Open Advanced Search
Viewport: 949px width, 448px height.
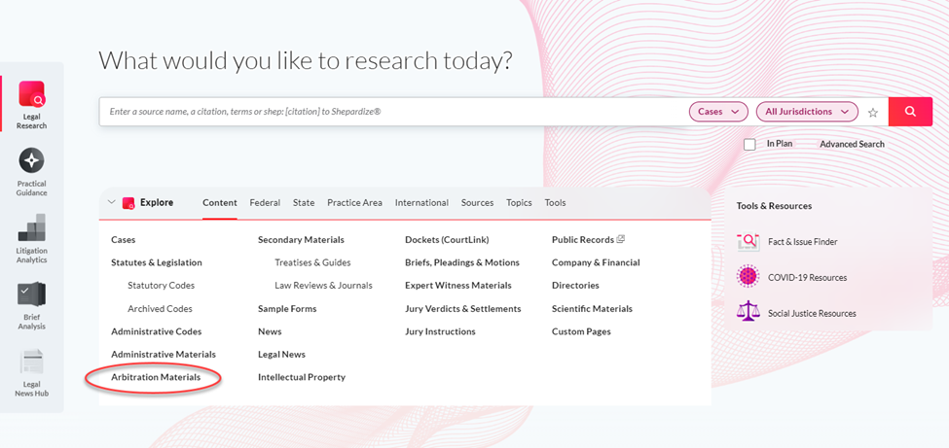point(852,145)
